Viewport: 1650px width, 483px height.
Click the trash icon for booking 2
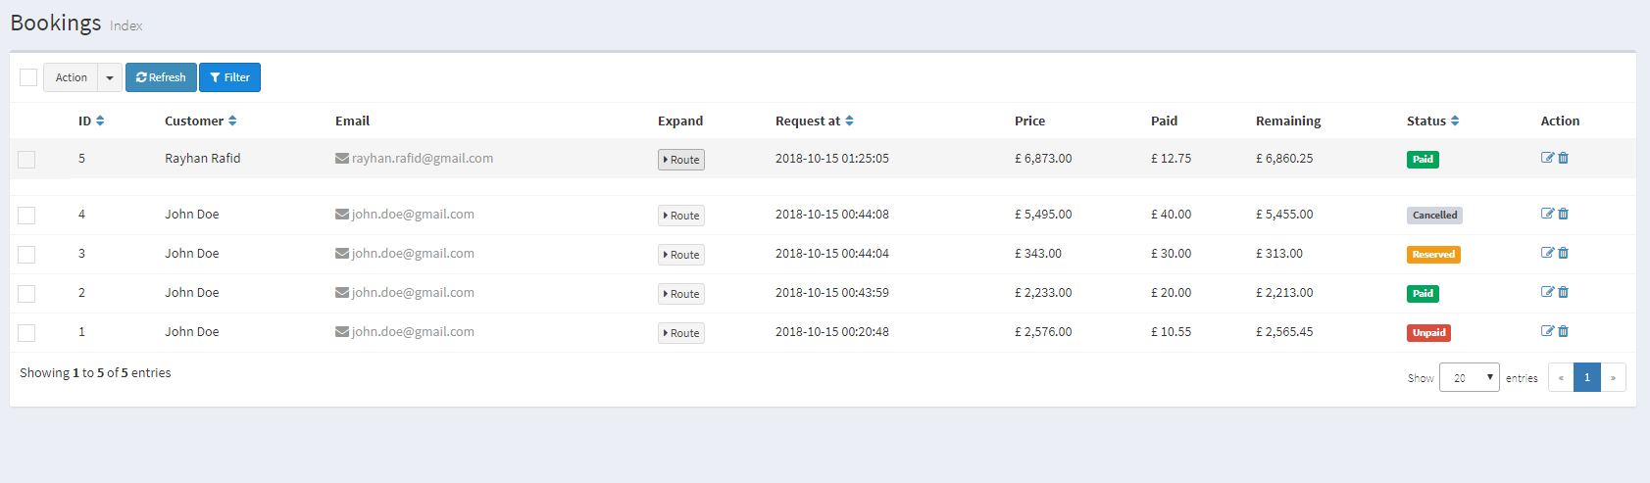pos(1564,292)
